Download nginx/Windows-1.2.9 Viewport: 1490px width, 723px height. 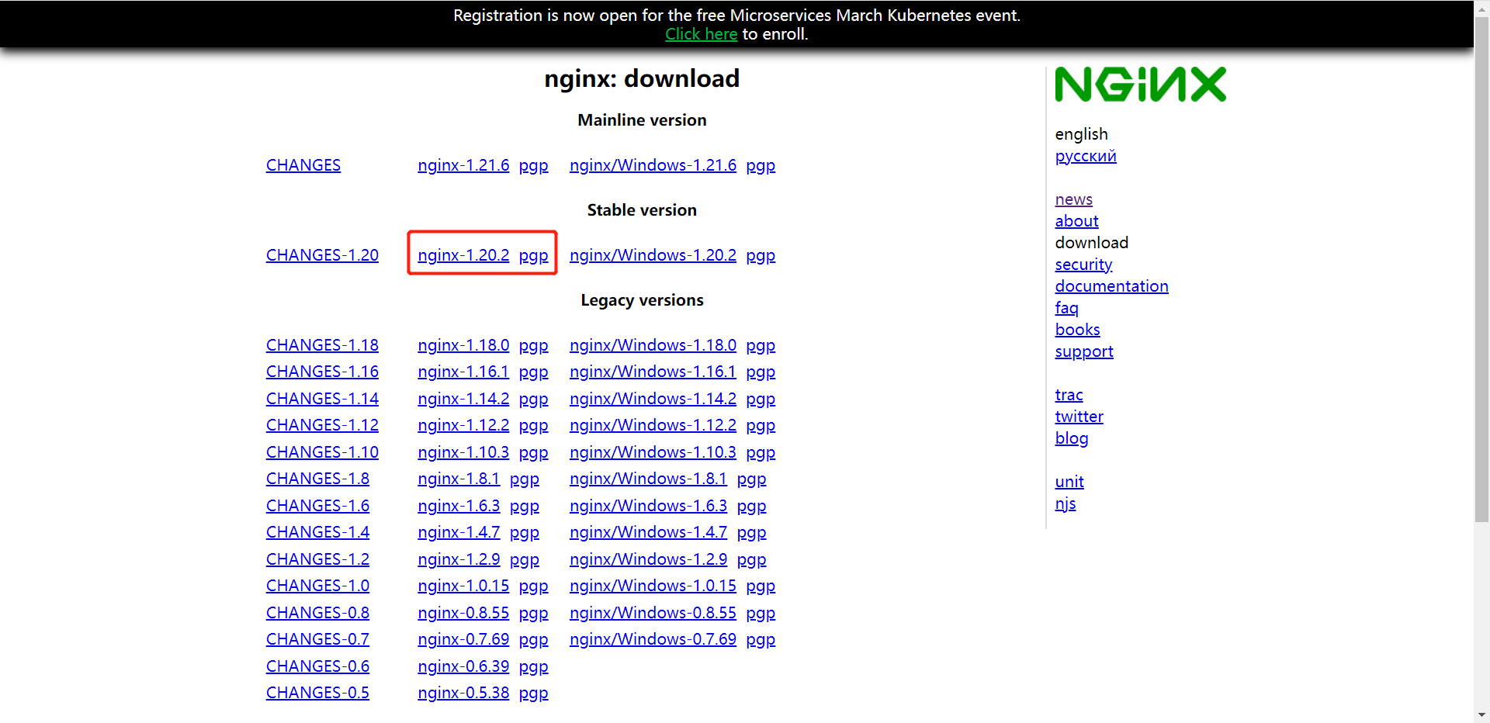pyautogui.click(x=648, y=559)
